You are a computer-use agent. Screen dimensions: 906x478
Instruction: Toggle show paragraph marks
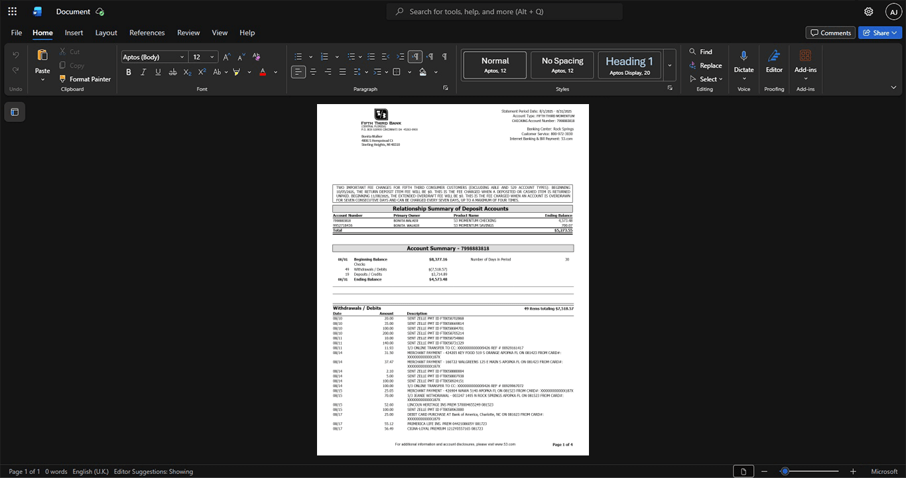[444, 57]
